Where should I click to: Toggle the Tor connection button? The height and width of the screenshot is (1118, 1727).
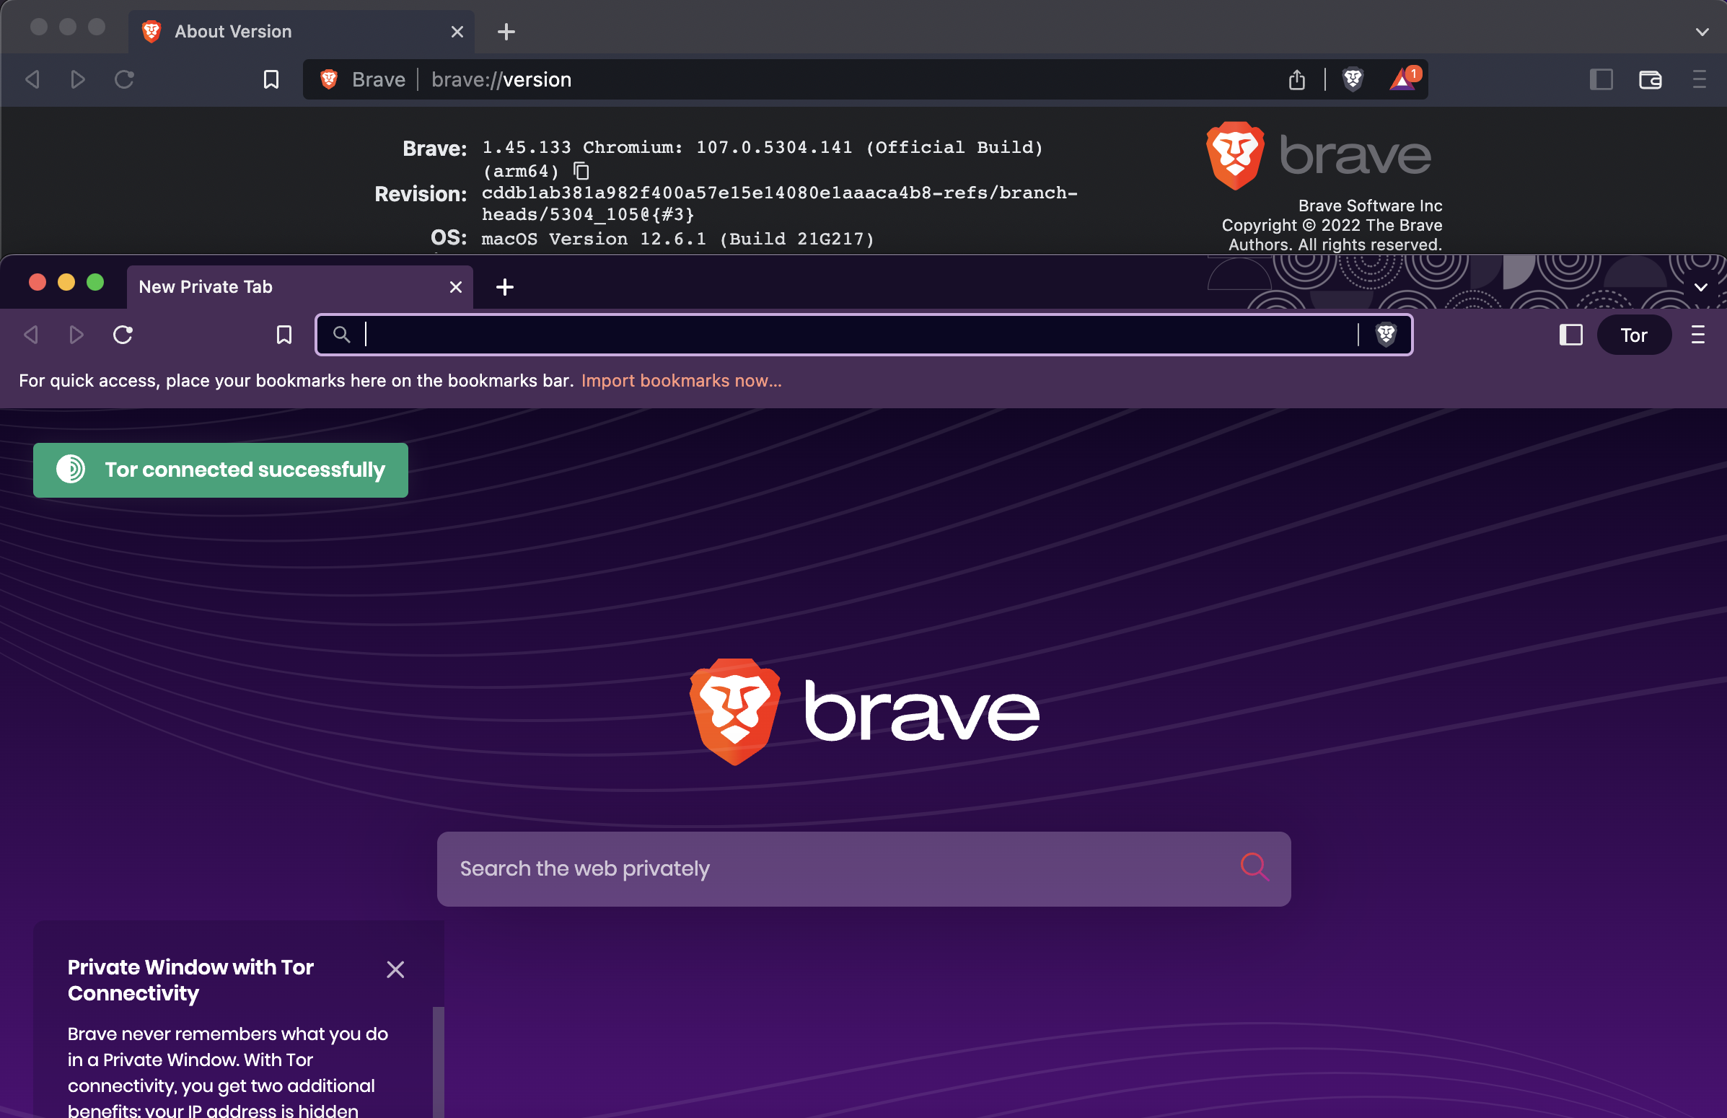1633,335
